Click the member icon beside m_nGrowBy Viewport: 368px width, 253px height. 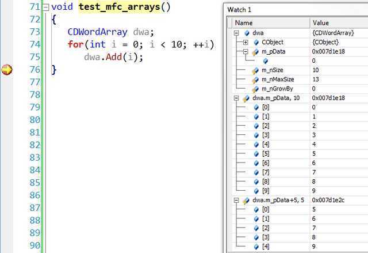(x=255, y=89)
